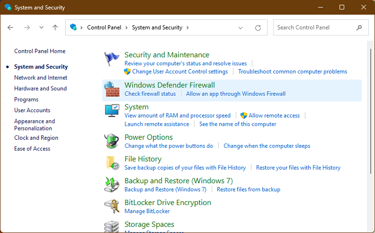Open the System heading link
The width and height of the screenshot is (375, 233).
(x=136, y=107)
